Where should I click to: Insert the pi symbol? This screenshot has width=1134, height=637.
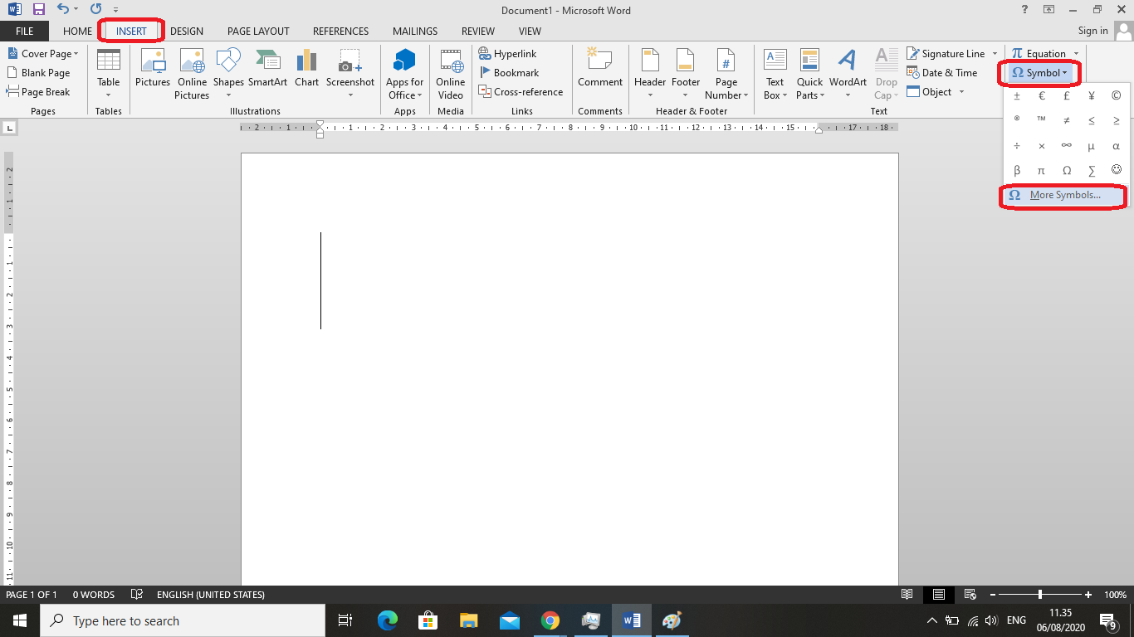tap(1042, 170)
